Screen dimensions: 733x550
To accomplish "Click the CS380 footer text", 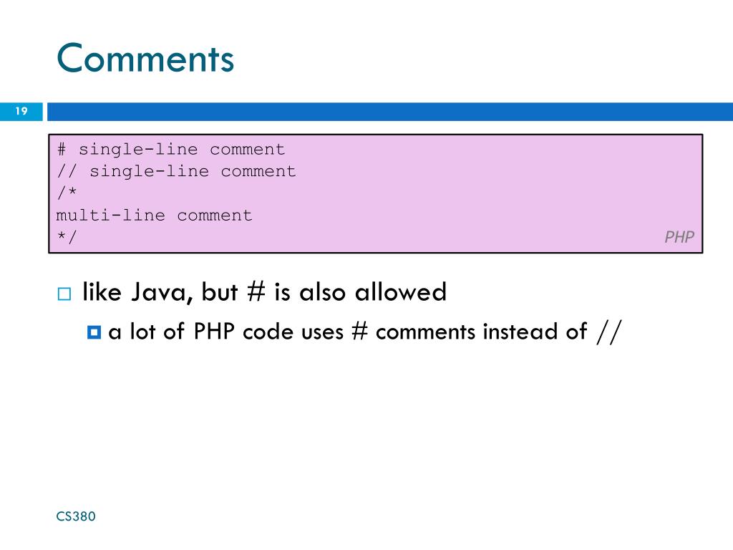I will click(x=76, y=516).
